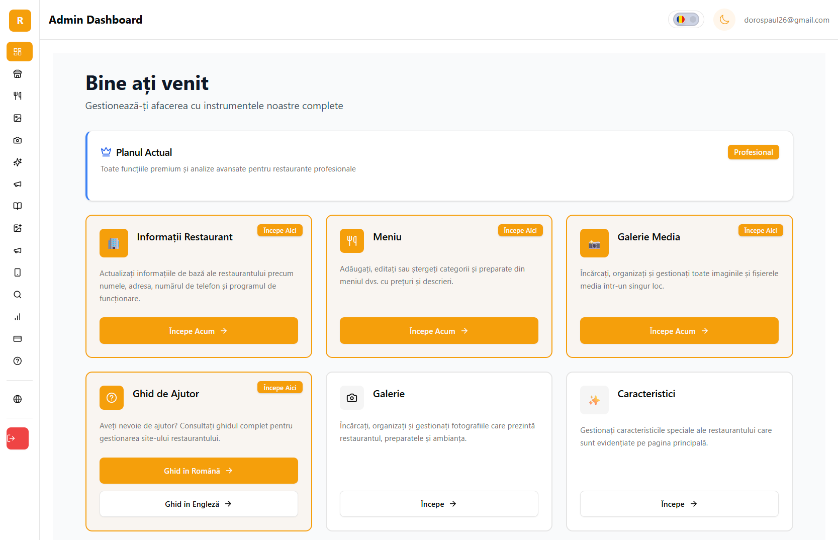Image resolution: width=838 pixels, height=540 pixels.
Task: Enable dark mode with the moon icon
Action: (x=724, y=19)
